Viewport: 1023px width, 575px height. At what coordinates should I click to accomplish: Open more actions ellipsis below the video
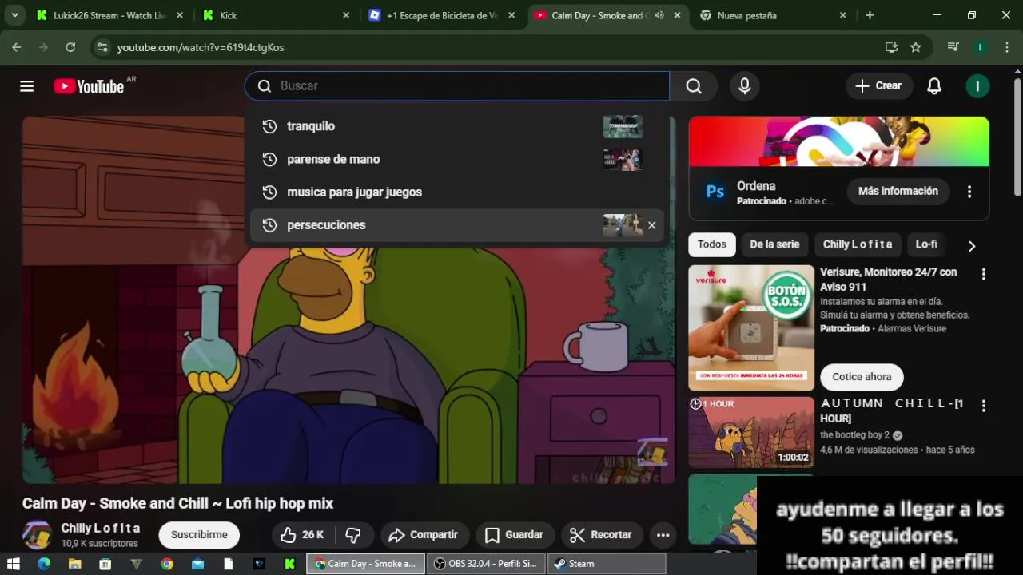[x=663, y=535]
